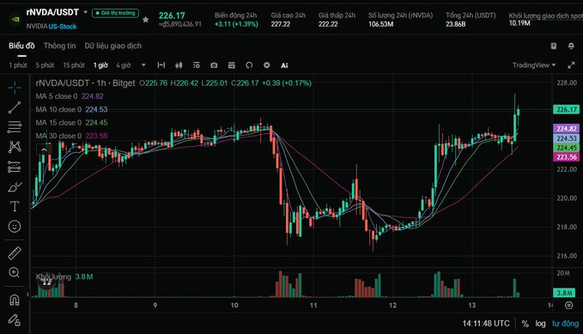Open the indicators list icon
The height and width of the screenshot is (334, 583).
tap(197, 65)
